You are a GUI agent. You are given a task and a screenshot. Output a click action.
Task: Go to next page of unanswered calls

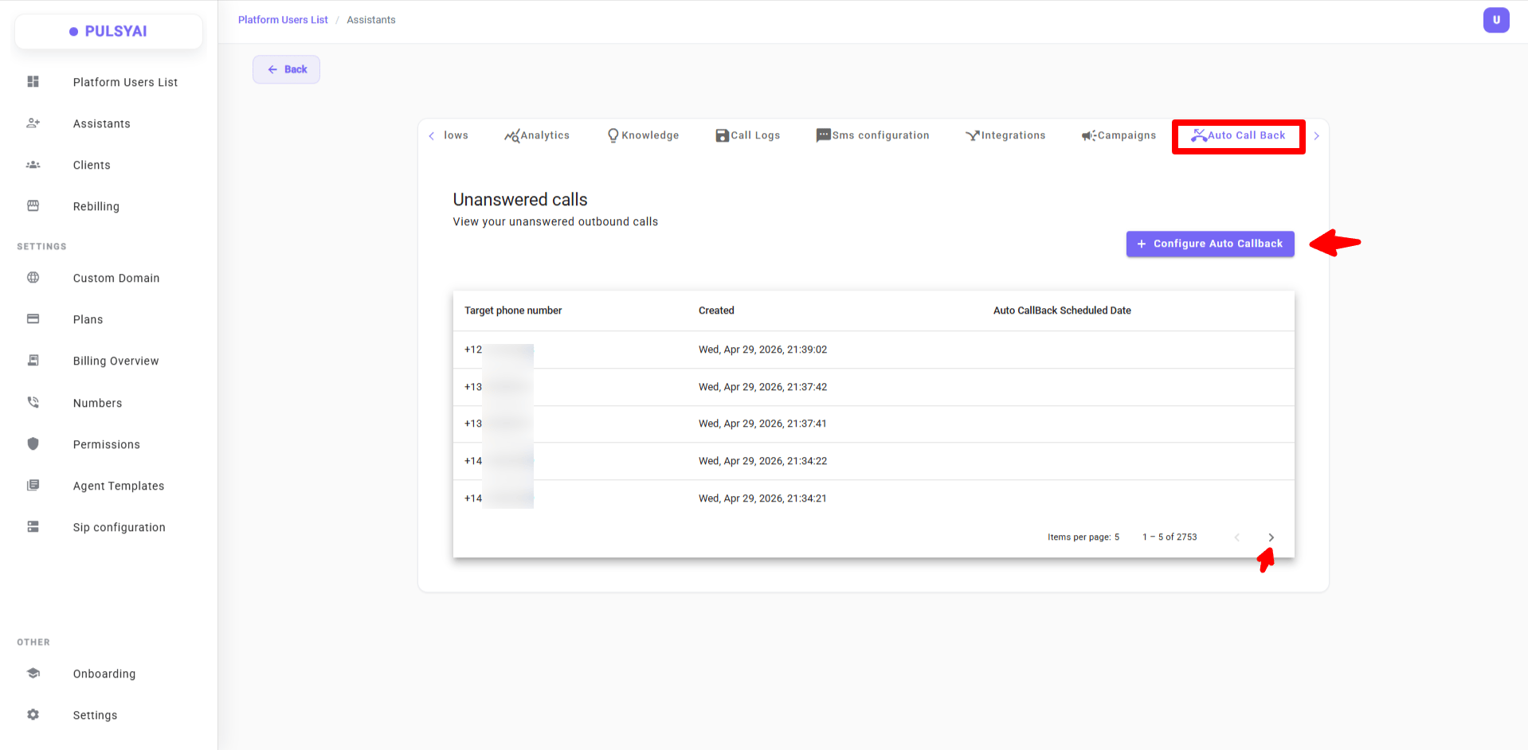1271,537
